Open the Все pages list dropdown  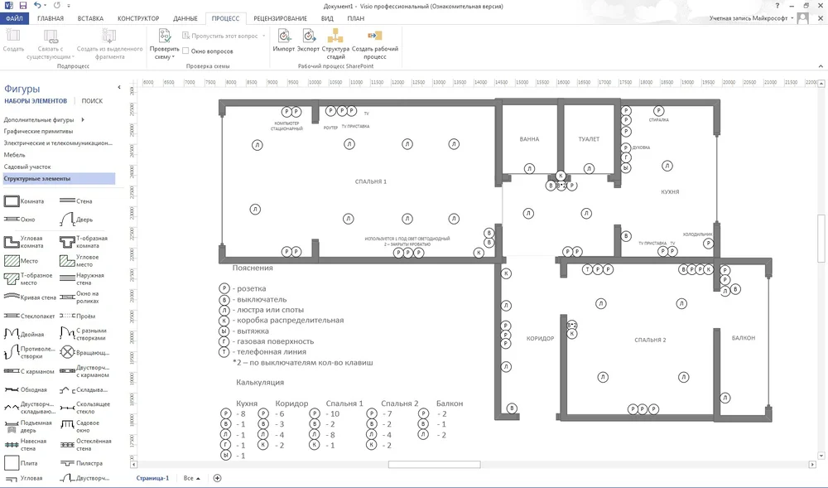pos(192,478)
